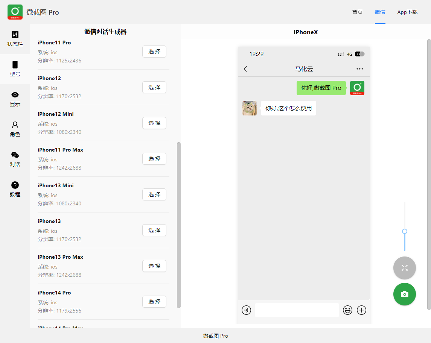Click the voice input icon
431x343 pixels.
point(246,310)
